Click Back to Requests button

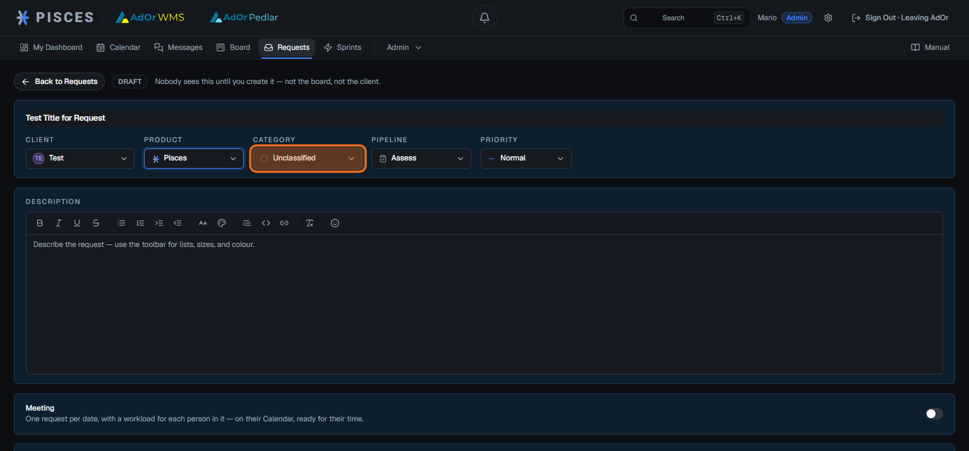tap(59, 81)
